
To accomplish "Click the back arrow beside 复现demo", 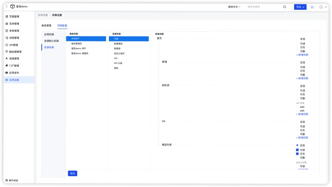I will coord(7,6).
